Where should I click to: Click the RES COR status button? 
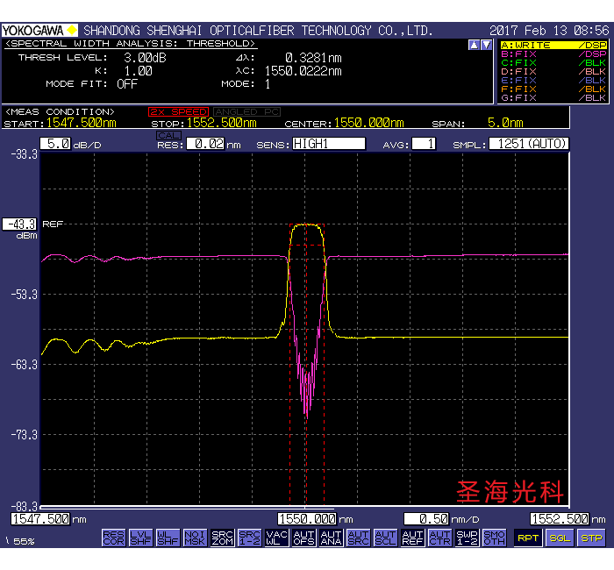click(113, 537)
